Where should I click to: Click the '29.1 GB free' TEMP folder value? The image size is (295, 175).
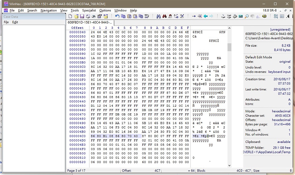coord(282,148)
